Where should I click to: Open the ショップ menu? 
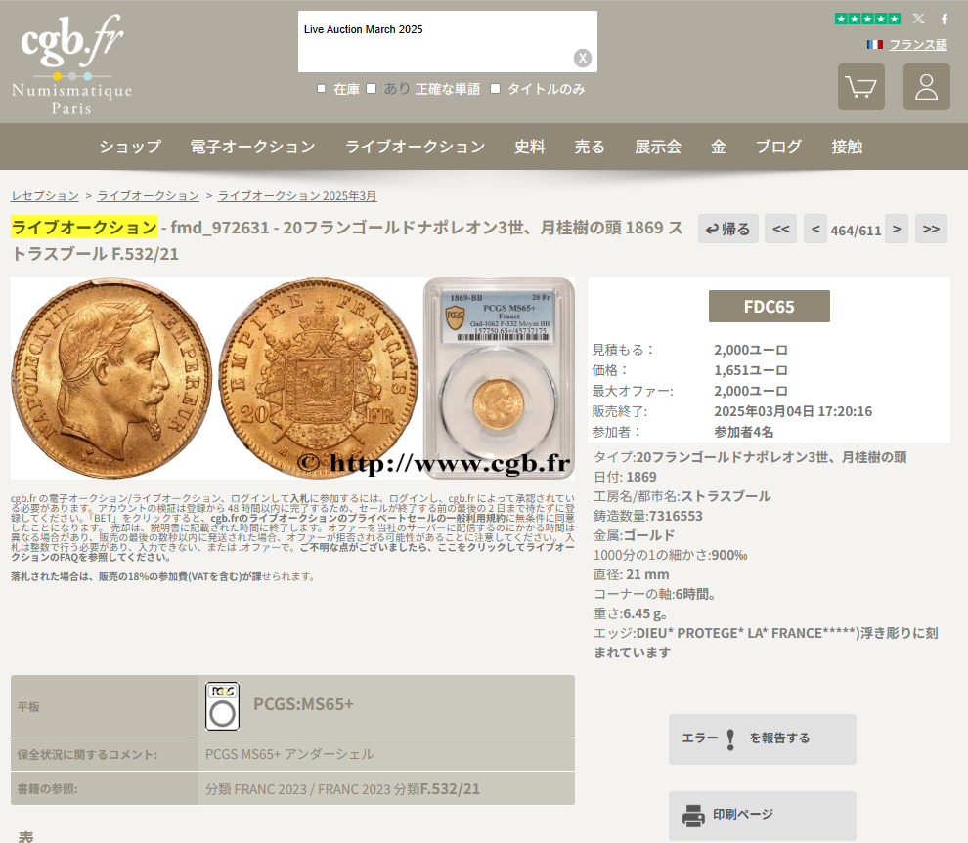point(130,147)
